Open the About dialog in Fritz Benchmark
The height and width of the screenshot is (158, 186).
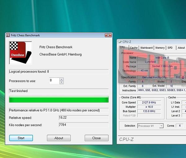coord(59,138)
